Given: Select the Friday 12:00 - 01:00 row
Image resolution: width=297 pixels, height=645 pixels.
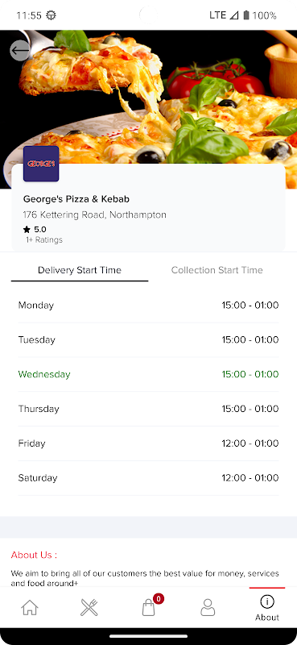Looking at the screenshot, I should 148,443.
